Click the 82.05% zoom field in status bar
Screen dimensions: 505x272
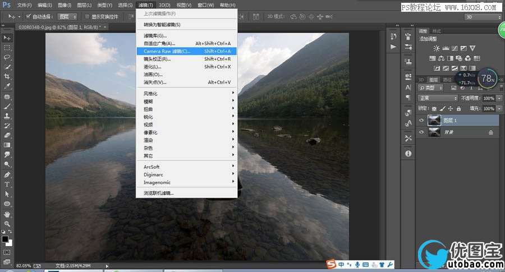point(24,266)
